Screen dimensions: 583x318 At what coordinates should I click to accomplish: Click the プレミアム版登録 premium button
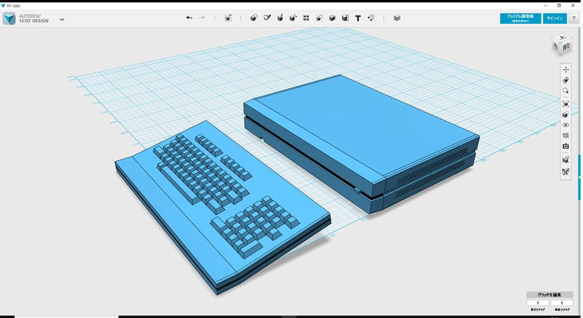520,18
